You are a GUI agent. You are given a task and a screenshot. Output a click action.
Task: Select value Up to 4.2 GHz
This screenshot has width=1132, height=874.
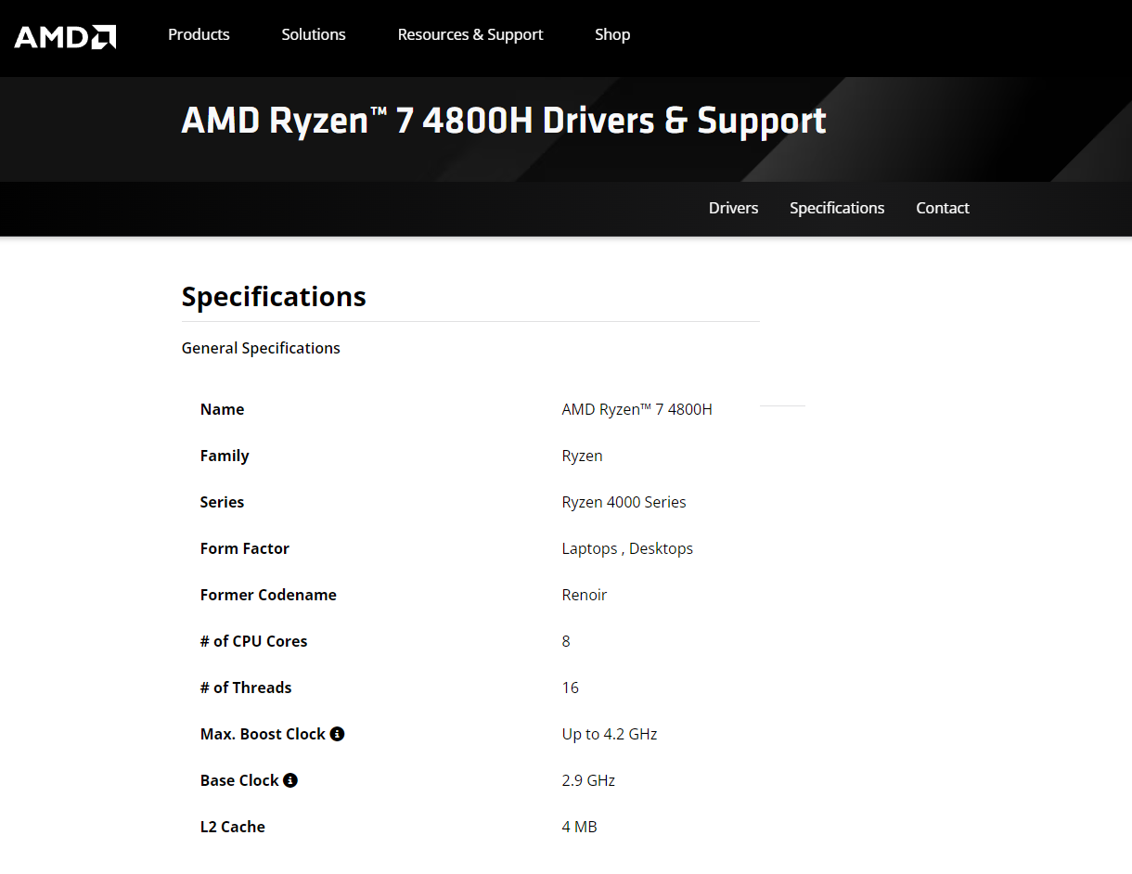click(610, 734)
